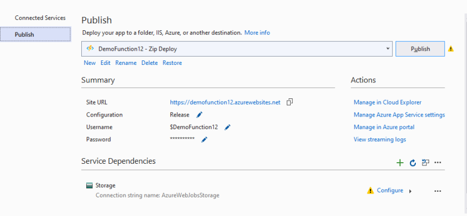This screenshot has width=467, height=216.
Task: Click the Publish button
Action: (x=420, y=49)
